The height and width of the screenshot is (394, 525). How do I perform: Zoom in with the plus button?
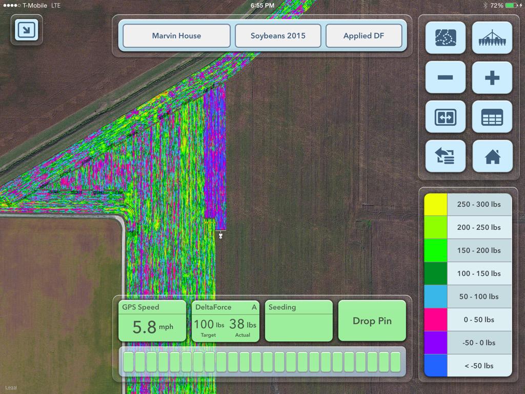(492, 77)
